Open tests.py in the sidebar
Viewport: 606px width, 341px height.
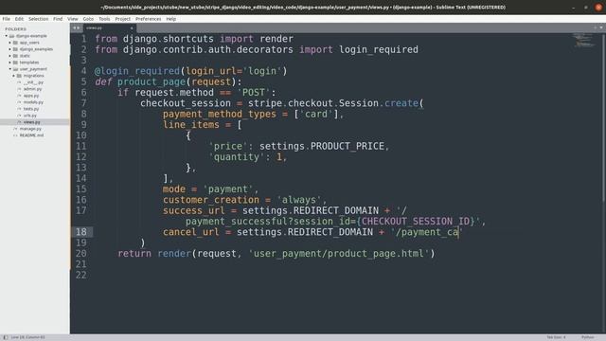tap(31, 109)
